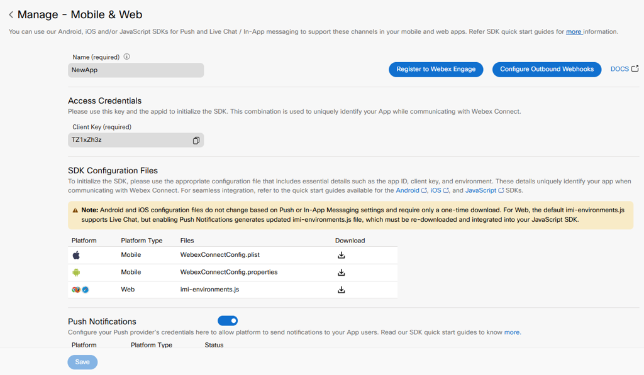This screenshot has height=375, width=644.
Task: Download imi-environments.js file
Action: coord(341,289)
